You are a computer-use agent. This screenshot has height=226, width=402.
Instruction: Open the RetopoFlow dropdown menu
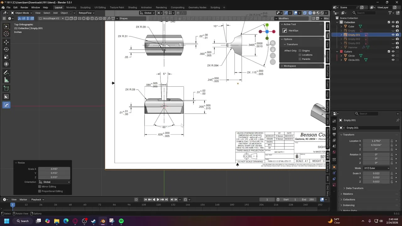[86, 13]
